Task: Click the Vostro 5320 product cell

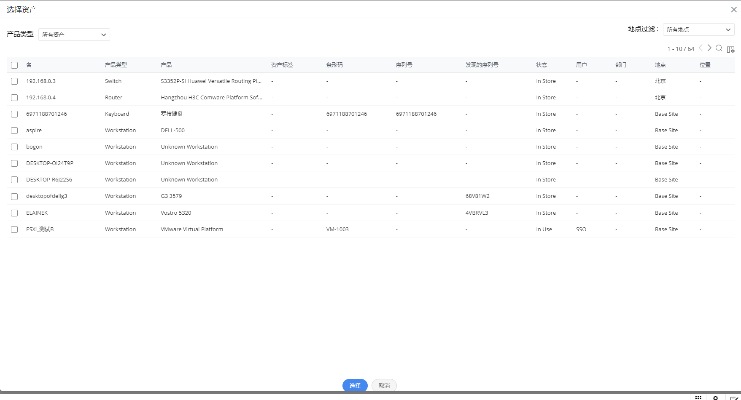Action: coord(176,213)
